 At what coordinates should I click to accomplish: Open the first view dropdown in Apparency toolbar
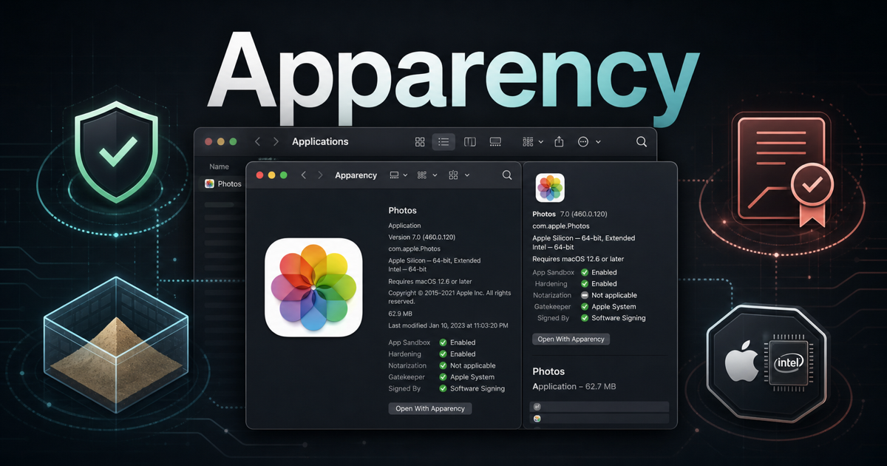[x=398, y=175]
